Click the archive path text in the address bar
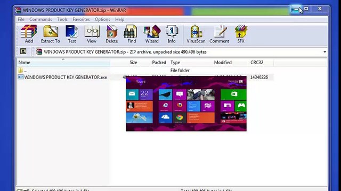 pyautogui.click(x=125, y=52)
